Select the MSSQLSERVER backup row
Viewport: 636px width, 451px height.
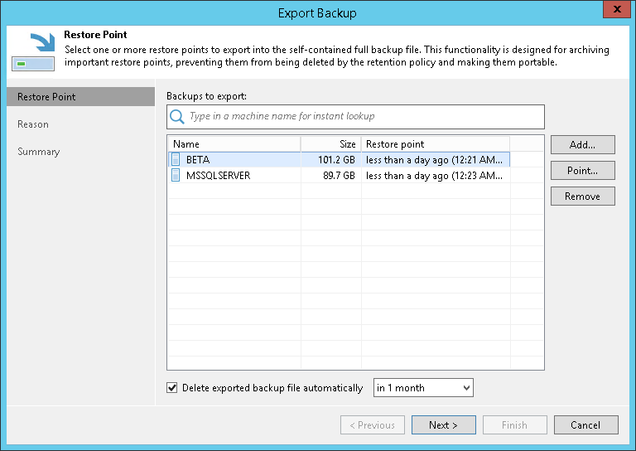pyautogui.click(x=219, y=176)
